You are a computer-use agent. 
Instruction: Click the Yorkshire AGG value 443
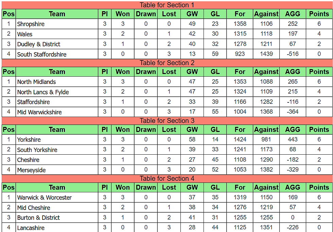[293, 139]
